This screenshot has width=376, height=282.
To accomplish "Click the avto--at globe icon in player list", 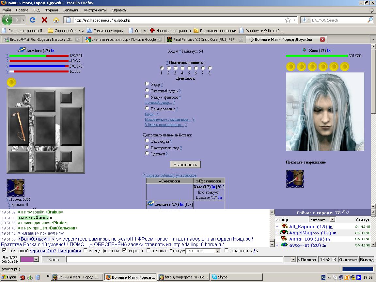I will (284, 245).
